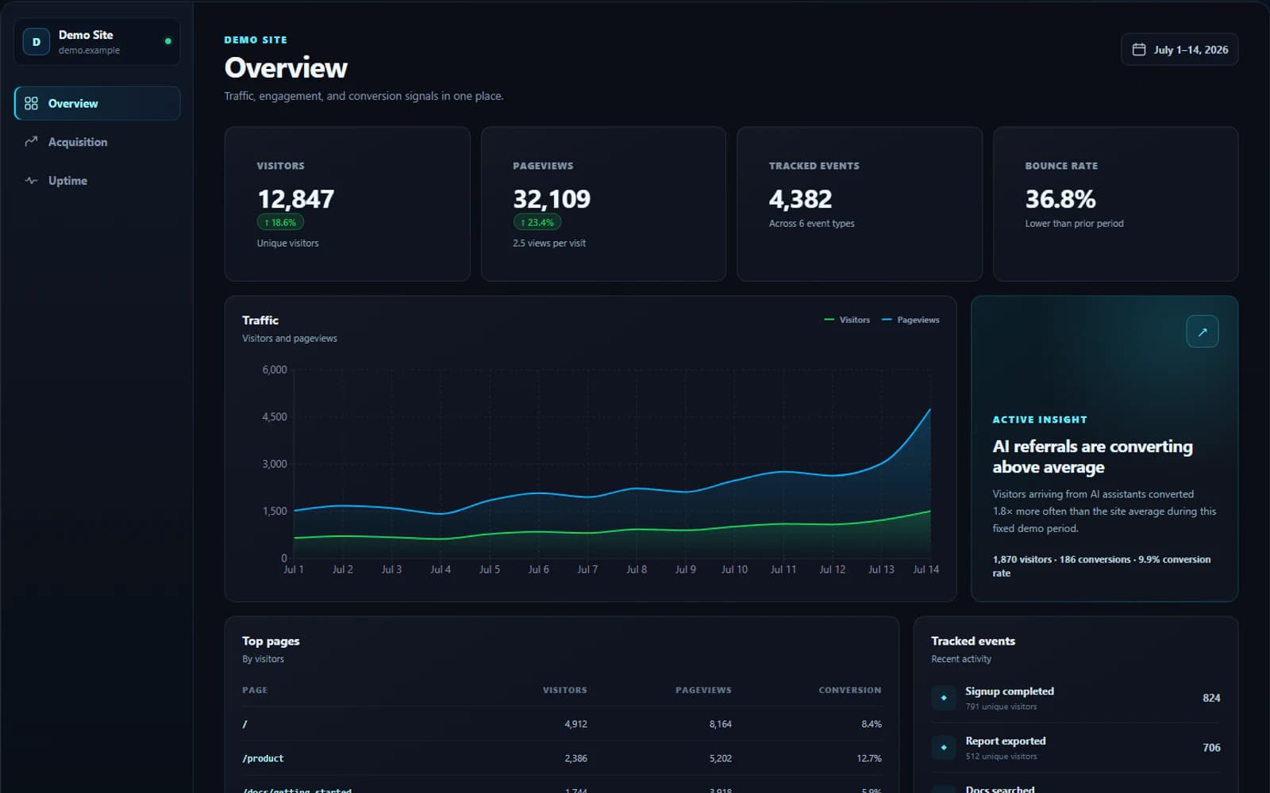The height and width of the screenshot is (793, 1270).
Task: Click the Signup completed event icon
Action: (944, 698)
